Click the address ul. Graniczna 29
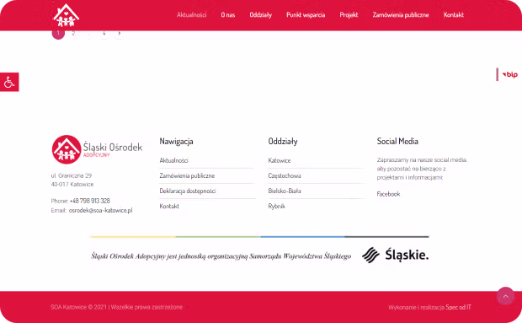522x323 pixels. pyautogui.click(x=72, y=175)
